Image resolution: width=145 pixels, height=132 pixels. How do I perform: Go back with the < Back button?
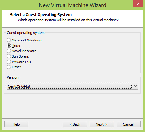[75, 124]
